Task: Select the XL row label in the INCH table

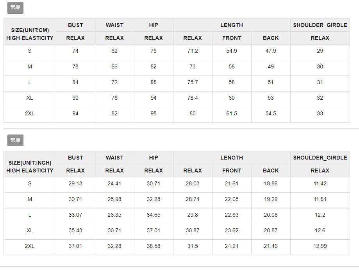Action: tap(30, 230)
